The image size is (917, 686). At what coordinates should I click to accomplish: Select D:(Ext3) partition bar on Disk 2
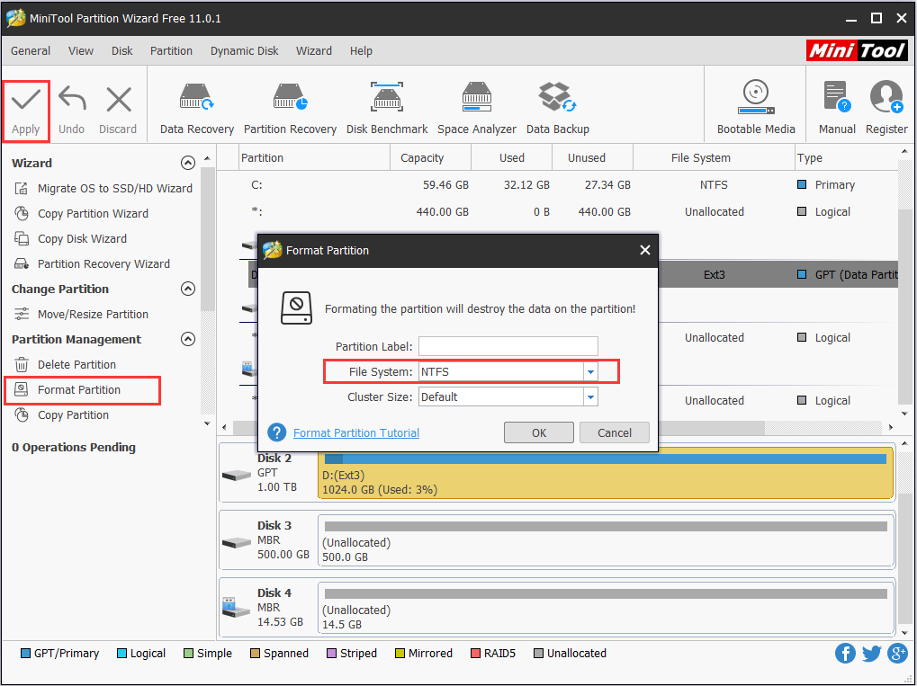click(606, 473)
